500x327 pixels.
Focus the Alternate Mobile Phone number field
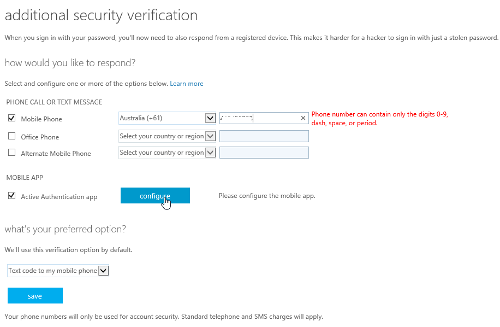click(x=264, y=153)
